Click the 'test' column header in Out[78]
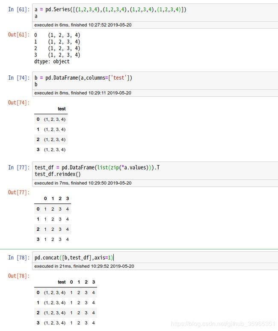 [x=62, y=282]
